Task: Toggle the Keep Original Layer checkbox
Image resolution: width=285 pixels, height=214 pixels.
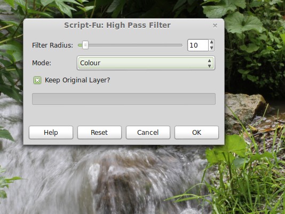Action: 37,80
